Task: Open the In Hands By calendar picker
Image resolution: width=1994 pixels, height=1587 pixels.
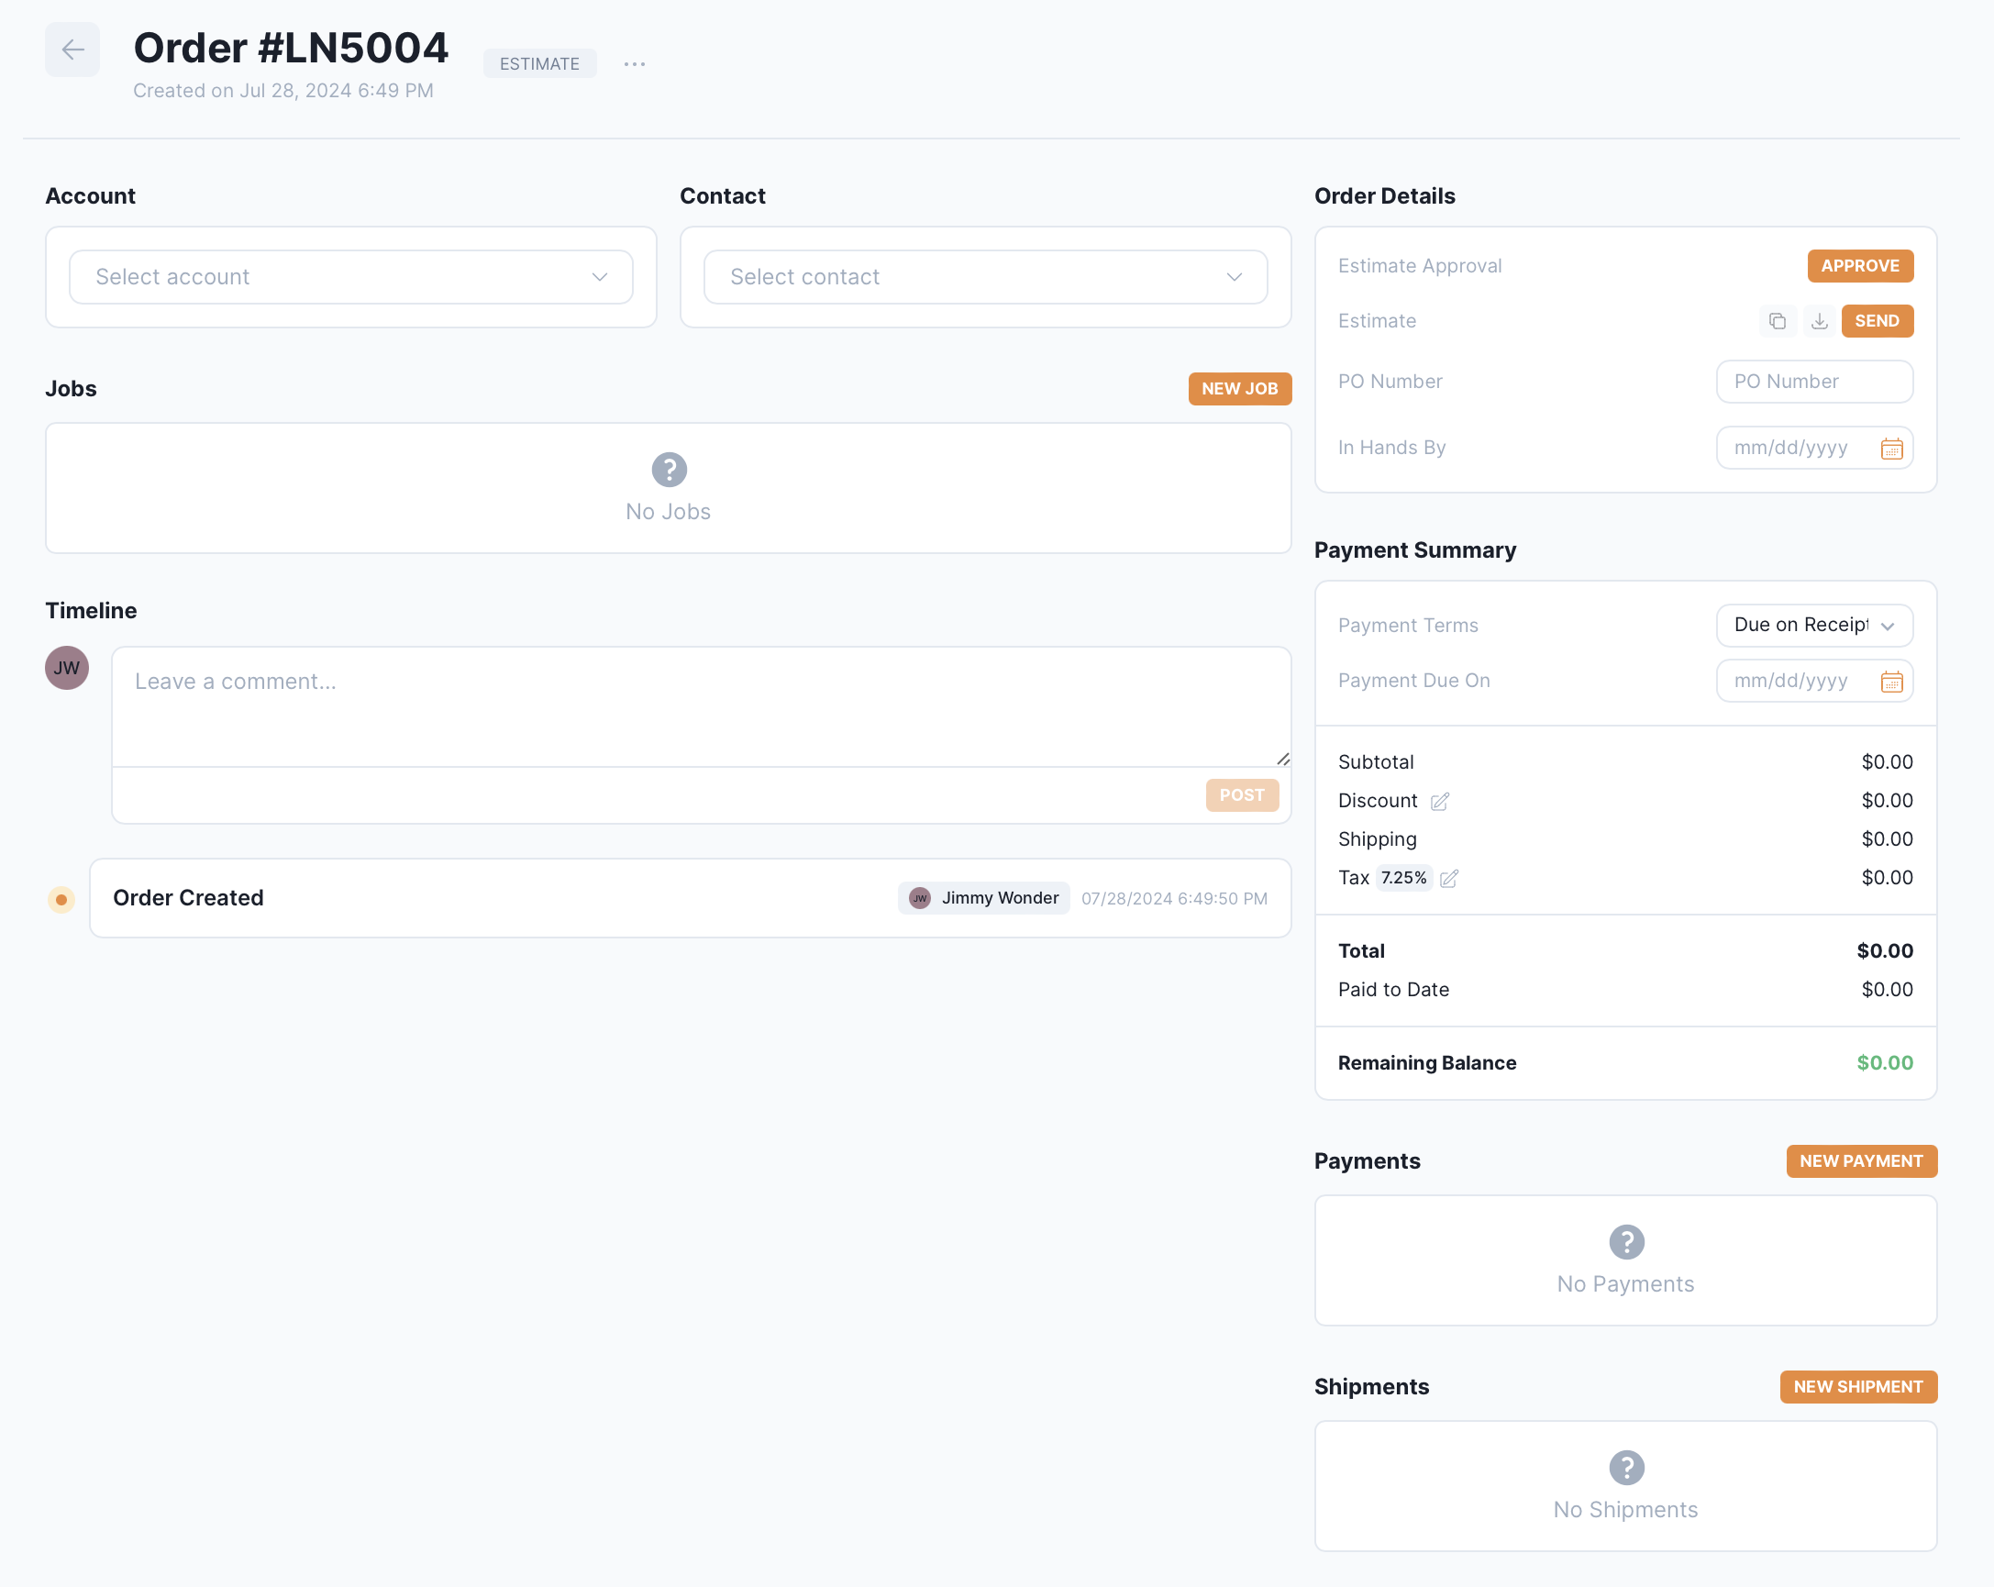Action: coord(1890,449)
